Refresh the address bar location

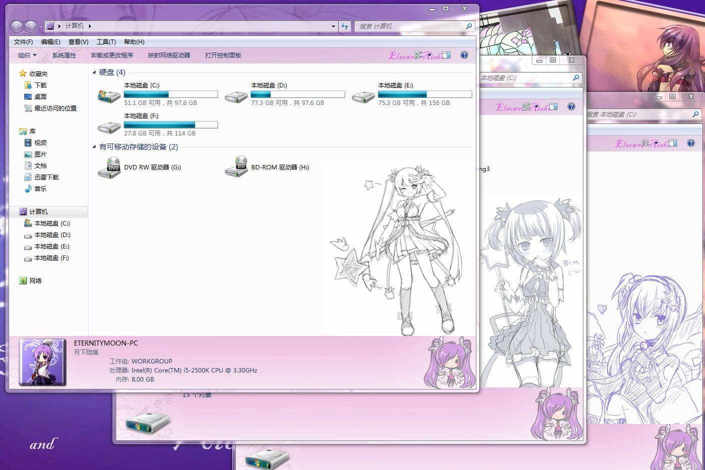pyautogui.click(x=345, y=26)
